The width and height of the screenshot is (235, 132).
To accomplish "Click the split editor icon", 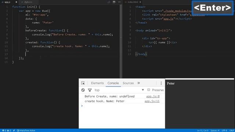I will (114, 2).
